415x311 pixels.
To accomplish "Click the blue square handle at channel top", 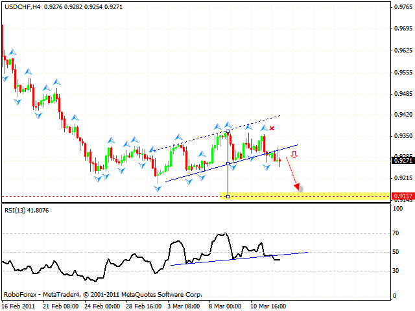I will click(228, 132).
